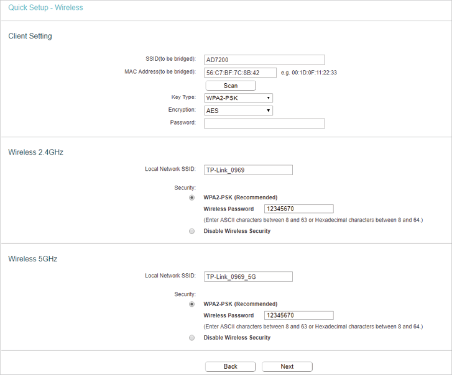
Task: Click the MAC Address to be bridged field
Action: click(x=240, y=73)
